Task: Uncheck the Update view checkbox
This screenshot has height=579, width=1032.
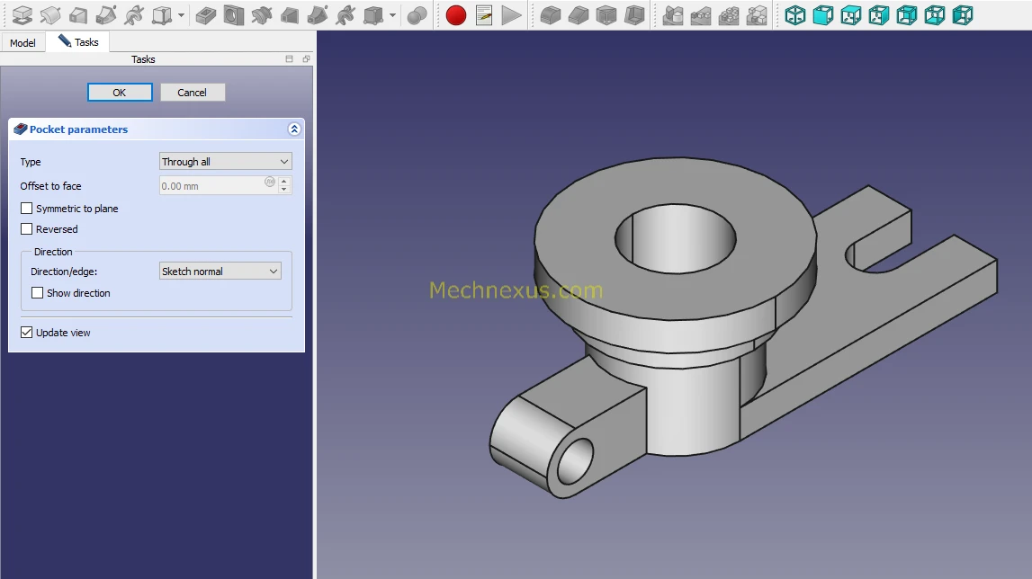Action: (x=27, y=333)
